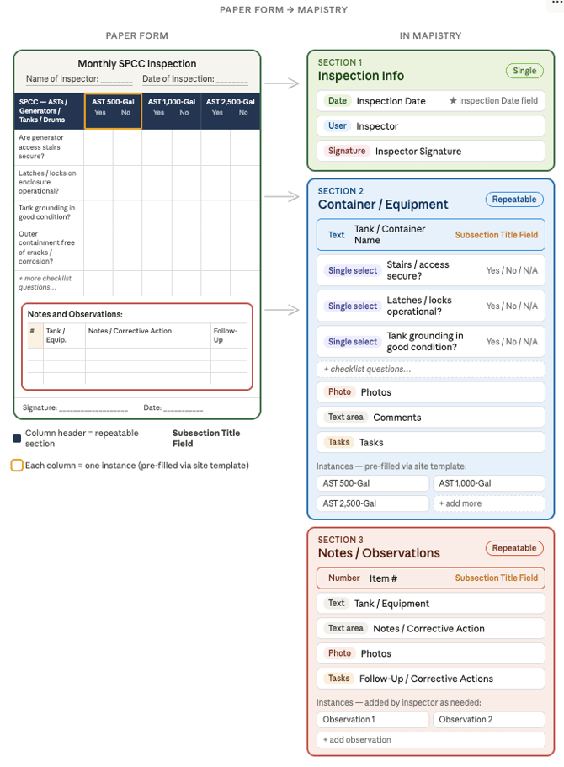Select the Observation 2 instance
Viewport: 564px width, 767px height.
pyautogui.click(x=488, y=720)
